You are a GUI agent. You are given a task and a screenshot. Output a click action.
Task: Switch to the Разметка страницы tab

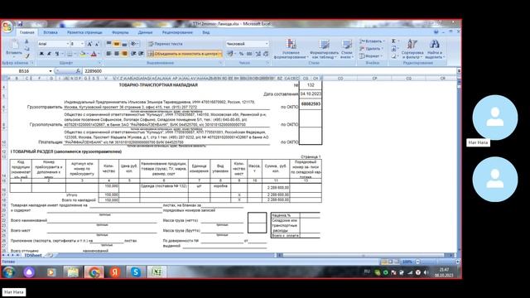[x=84, y=32]
